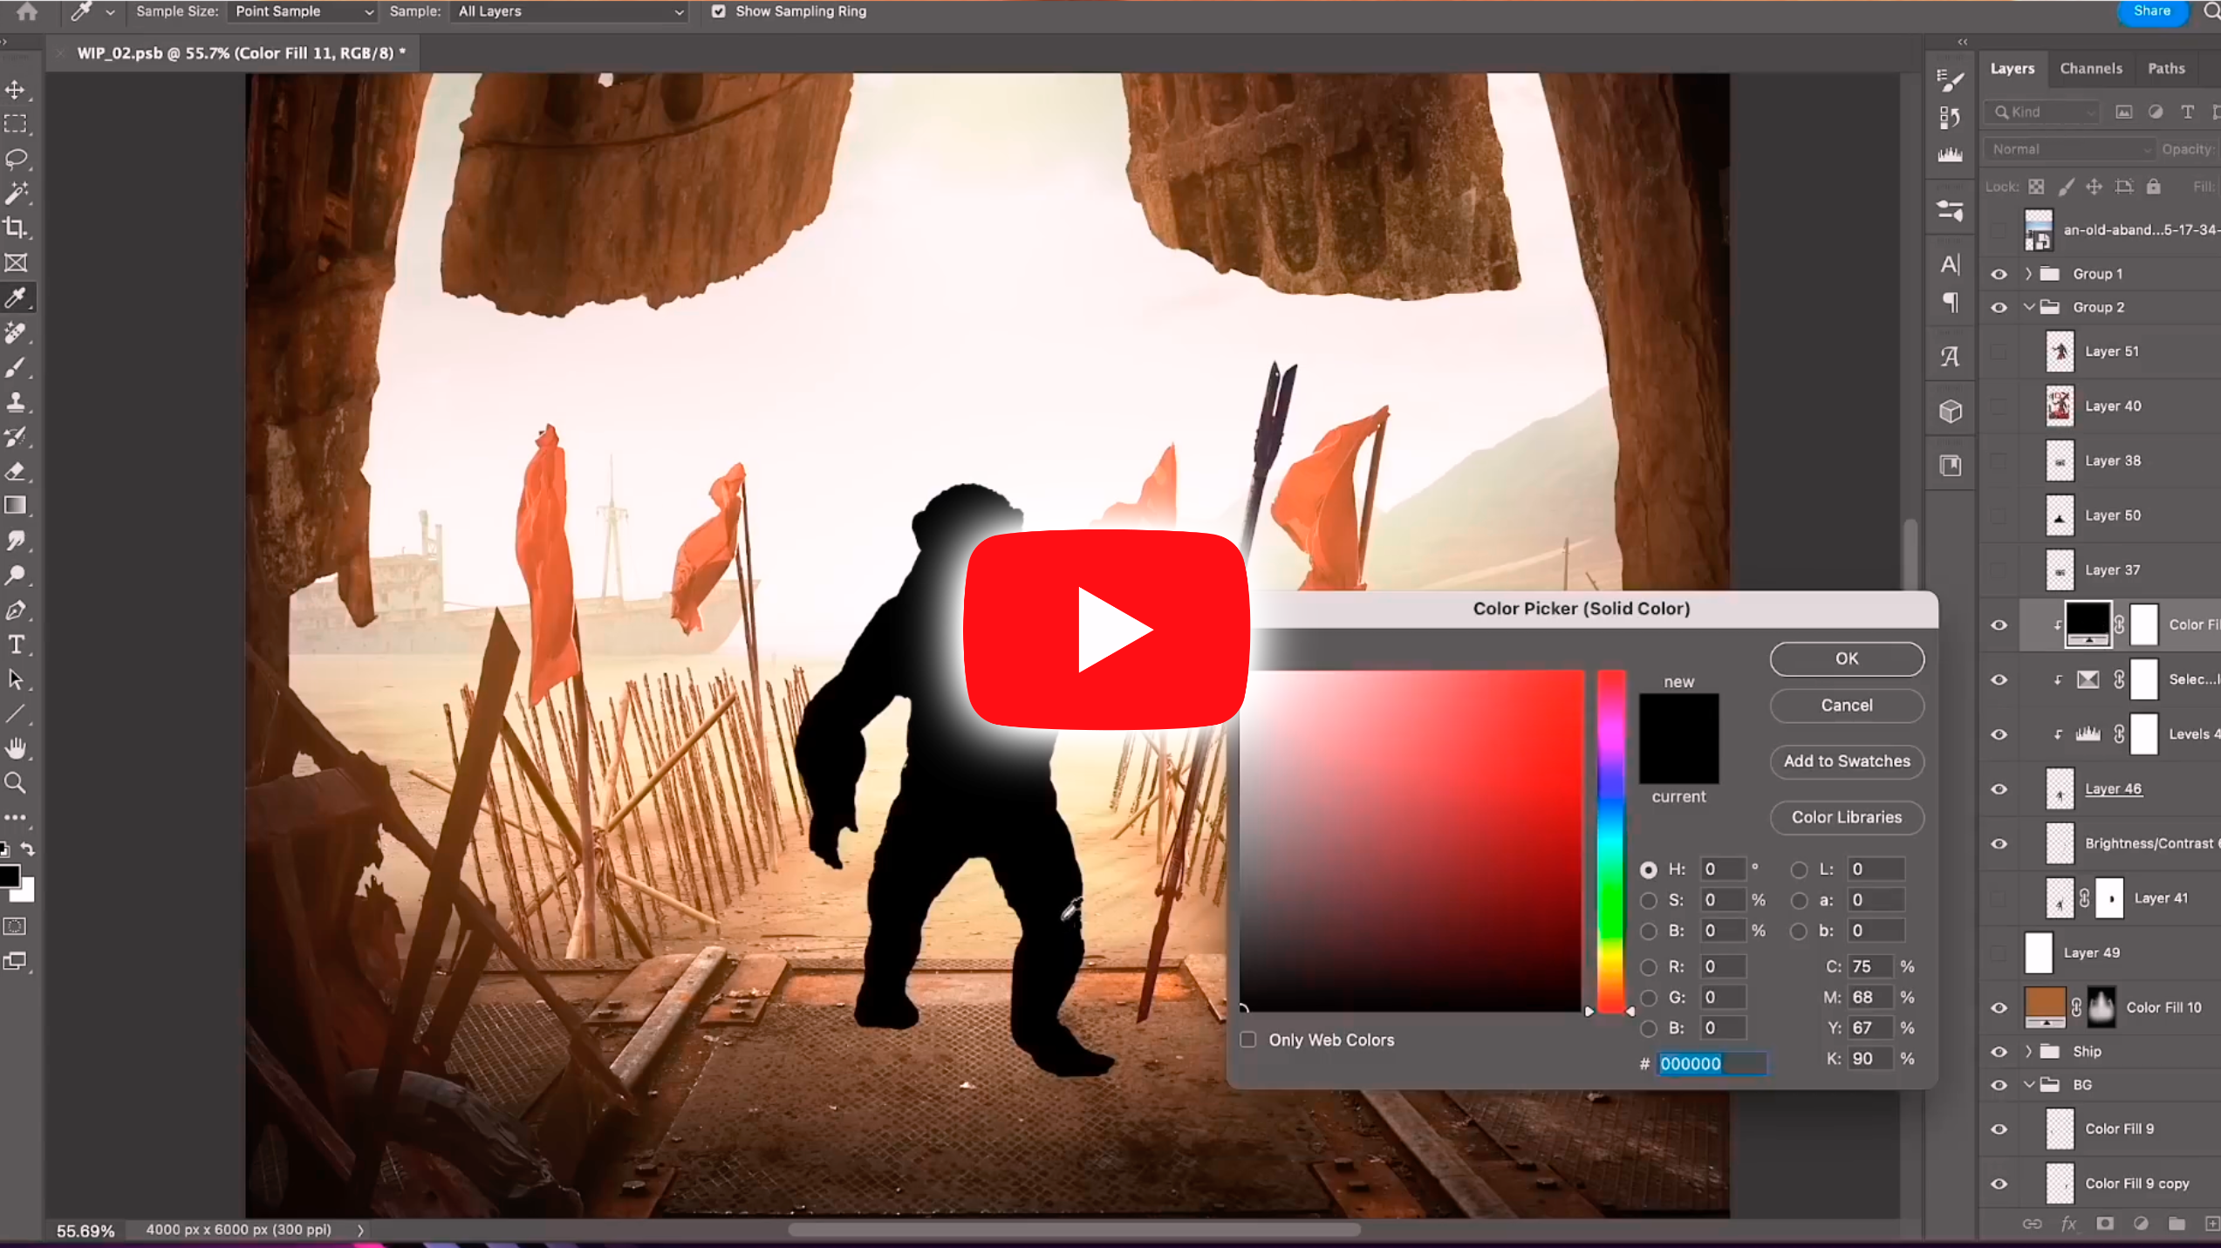Open the Sample Size dropdown
Screen dimensions: 2221x1248
tap(302, 11)
